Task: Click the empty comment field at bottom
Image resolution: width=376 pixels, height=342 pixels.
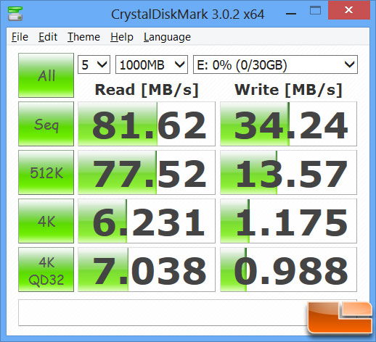Action: pyautogui.click(x=187, y=313)
